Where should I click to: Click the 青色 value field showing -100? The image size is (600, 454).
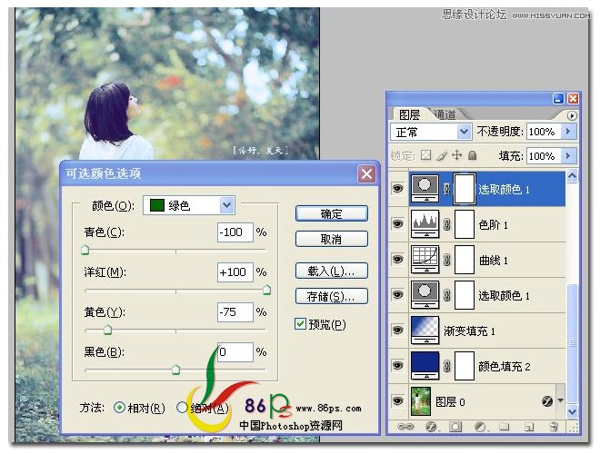pos(235,232)
